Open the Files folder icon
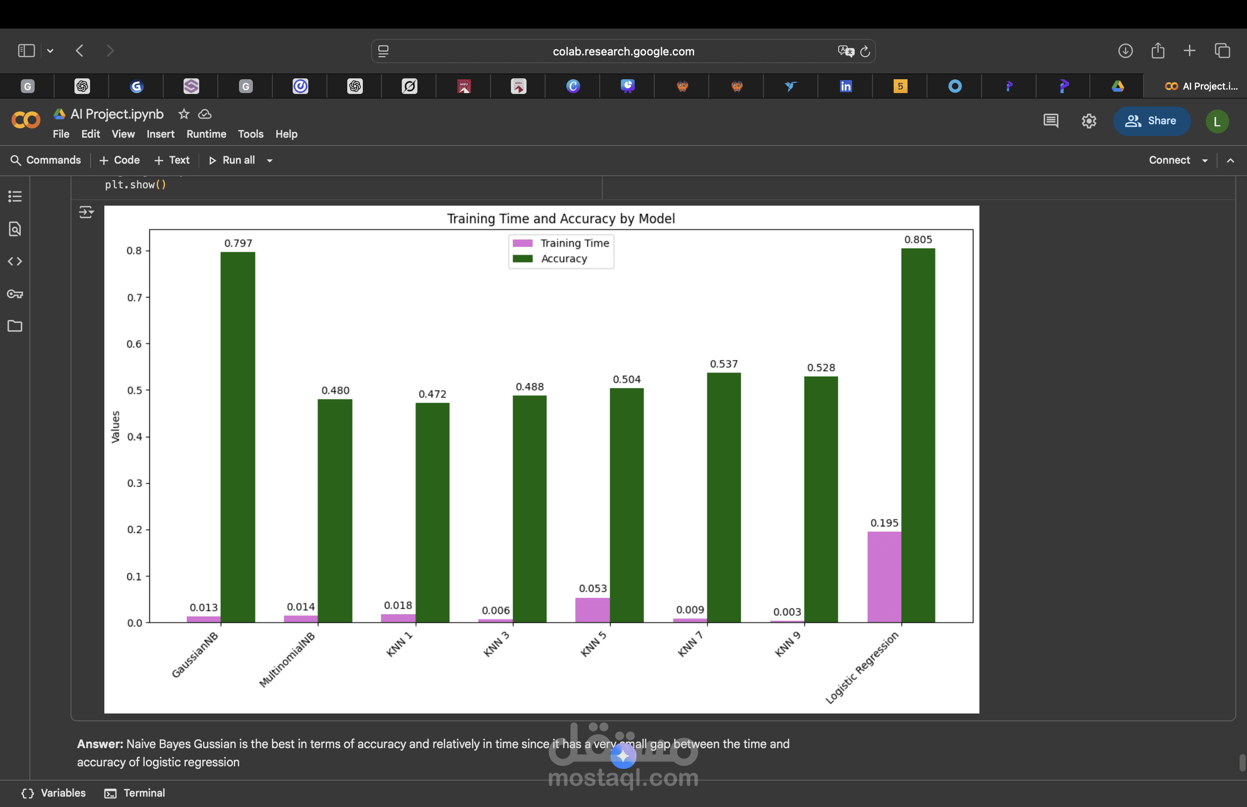The image size is (1247, 807). tap(15, 326)
